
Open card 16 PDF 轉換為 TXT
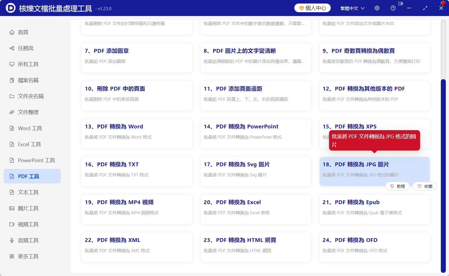point(137,171)
